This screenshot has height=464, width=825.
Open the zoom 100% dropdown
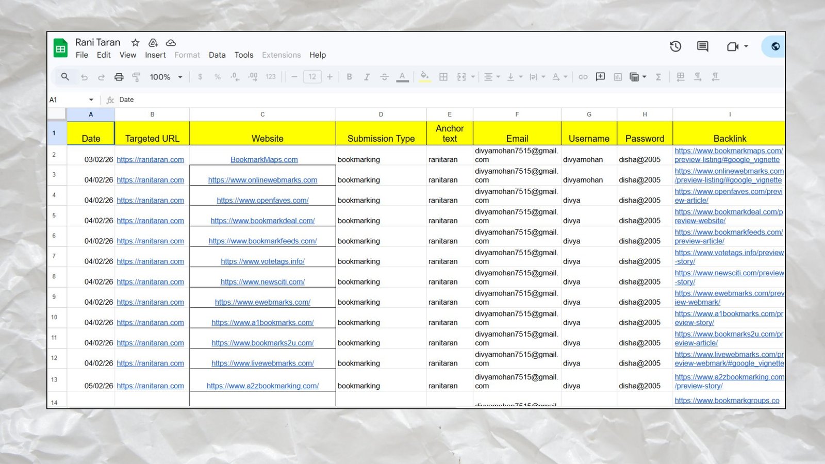coord(166,77)
